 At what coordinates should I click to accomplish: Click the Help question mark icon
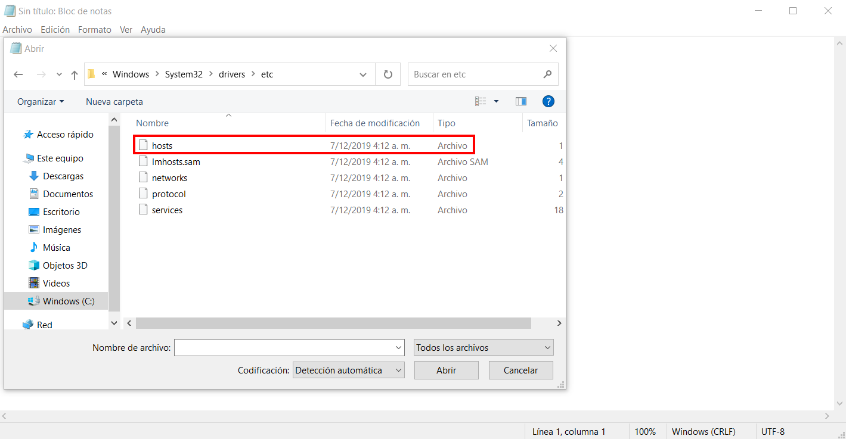pyautogui.click(x=548, y=101)
